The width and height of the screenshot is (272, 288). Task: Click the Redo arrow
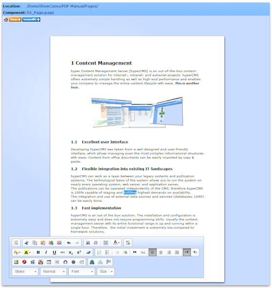77,243
